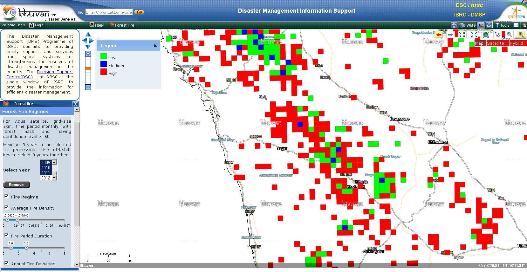Click the outward arrows zoom icon
Image resolution: width=527 pixels, height=272 pixels.
pyautogui.click(x=474, y=35)
